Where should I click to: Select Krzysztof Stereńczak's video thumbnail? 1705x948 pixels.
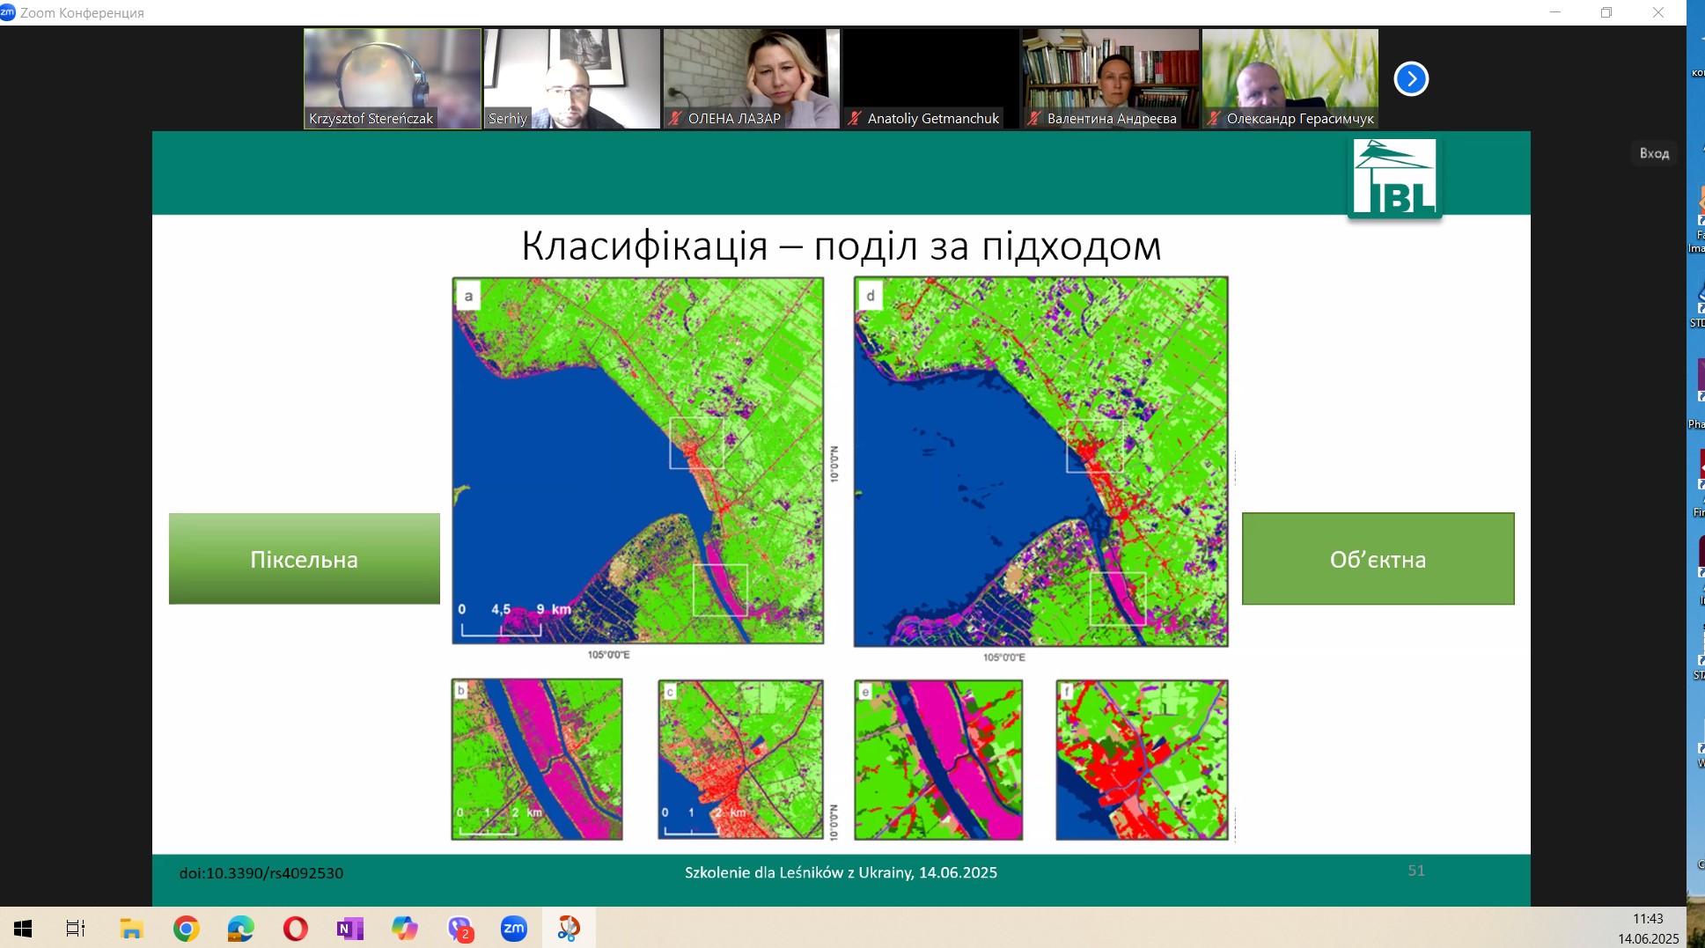point(393,78)
